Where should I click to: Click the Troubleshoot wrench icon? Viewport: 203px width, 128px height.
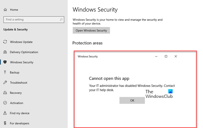pos(5,83)
